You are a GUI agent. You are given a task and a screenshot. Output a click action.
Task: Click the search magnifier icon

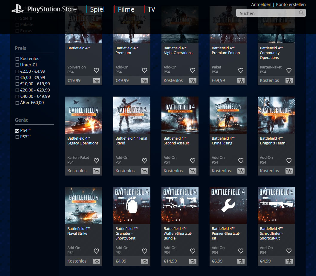[x=301, y=13]
